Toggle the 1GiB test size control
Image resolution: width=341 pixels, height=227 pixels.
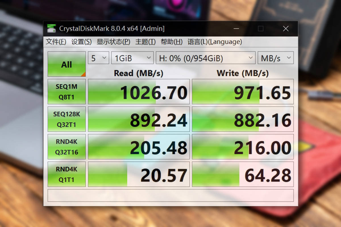[x=132, y=58]
